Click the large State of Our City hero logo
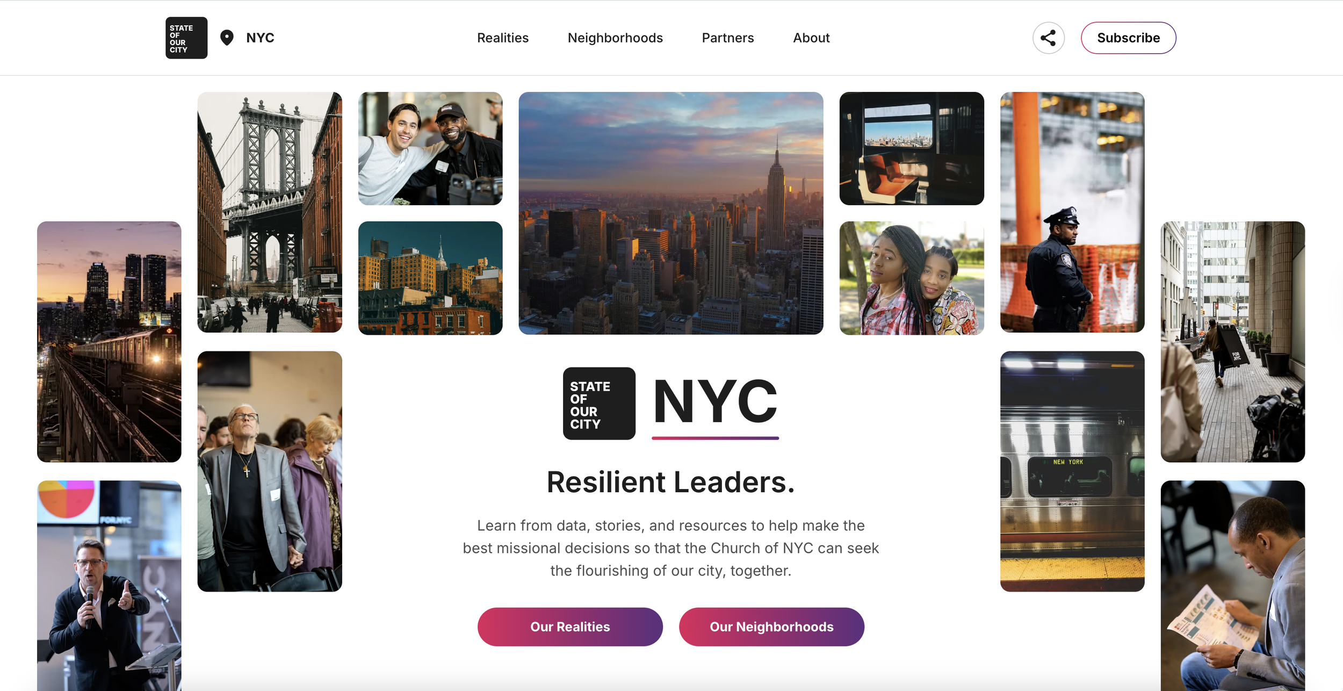Viewport: 1343px width, 691px height. click(599, 404)
